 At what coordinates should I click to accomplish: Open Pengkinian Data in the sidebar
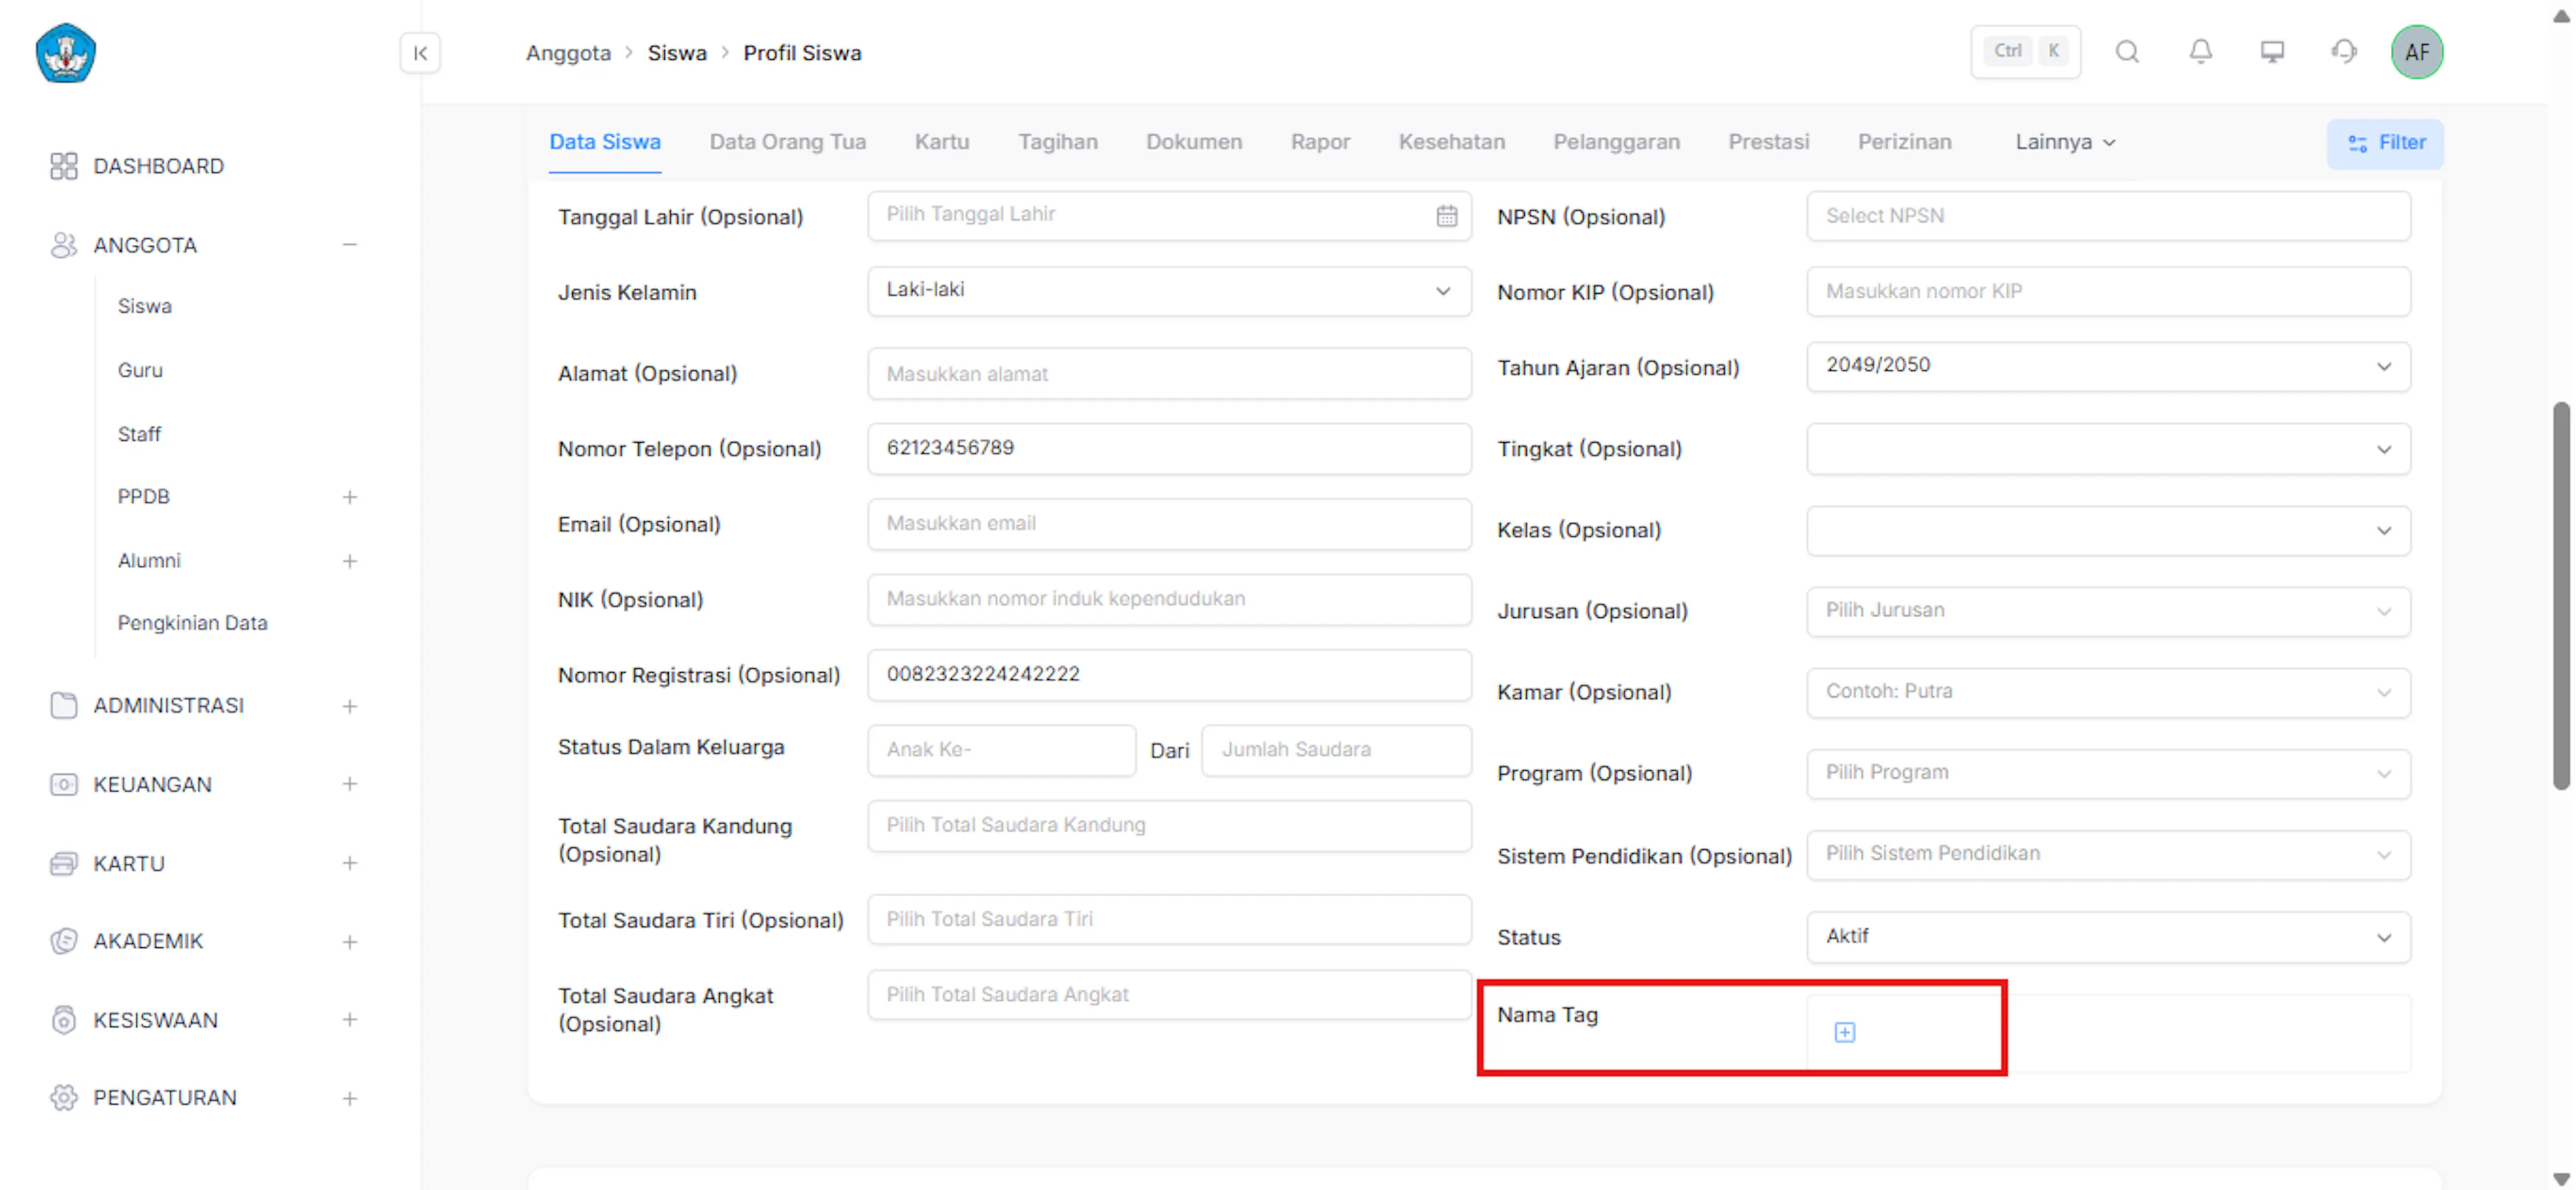point(192,623)
